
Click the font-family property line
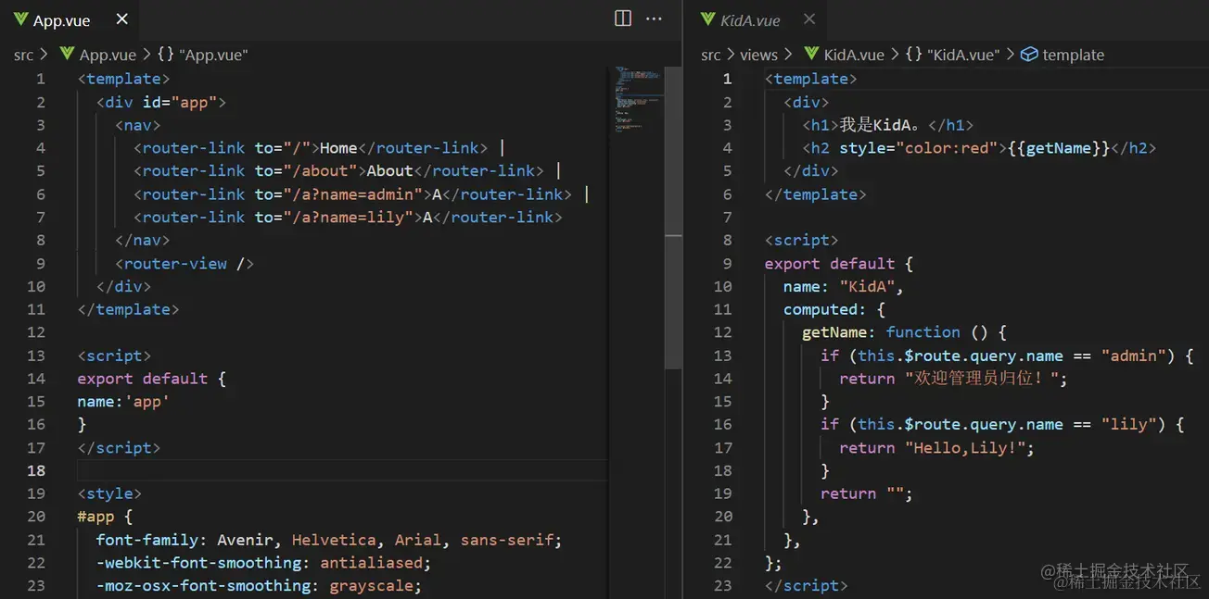[329, 540]
